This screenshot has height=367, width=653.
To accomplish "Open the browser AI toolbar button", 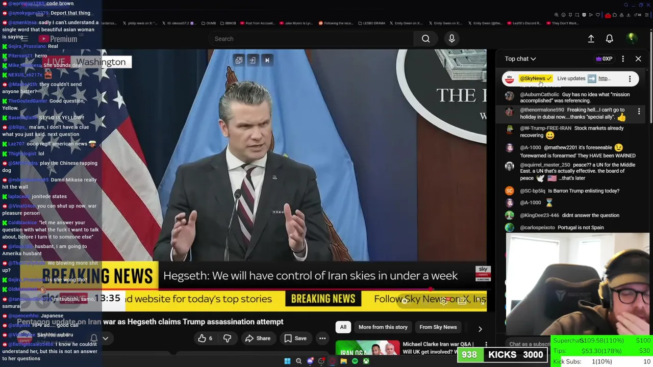I will tap(638, 15).
